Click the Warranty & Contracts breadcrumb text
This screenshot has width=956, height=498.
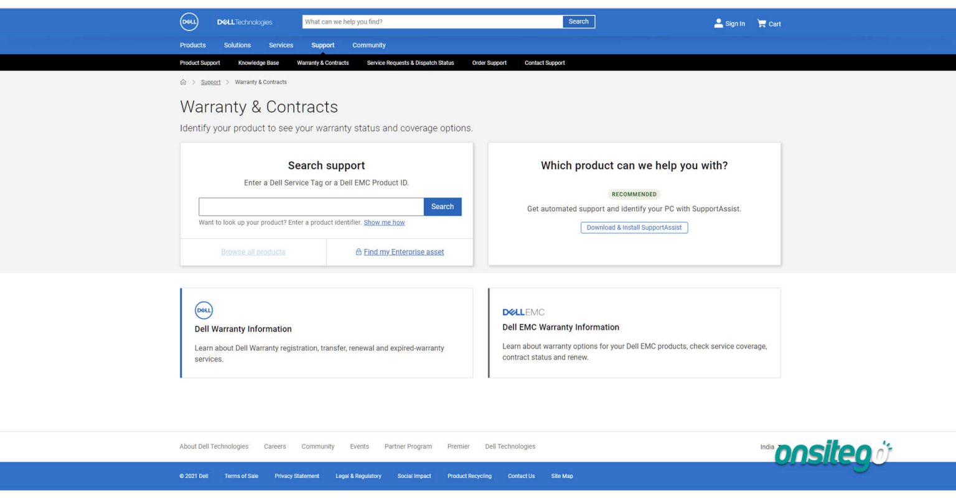pyautogui.click(x=261, y=82)
